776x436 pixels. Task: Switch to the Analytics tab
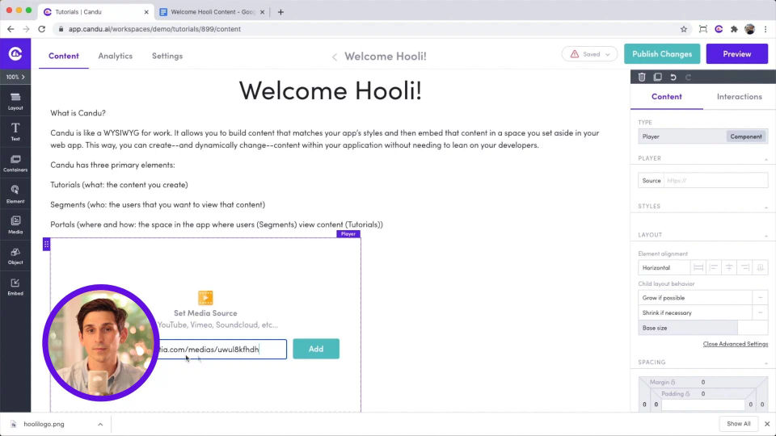(116, 56)
